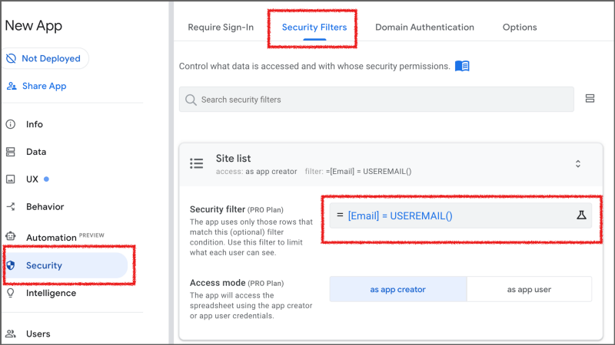Click the Site list table icon

[x=197, y=163]
